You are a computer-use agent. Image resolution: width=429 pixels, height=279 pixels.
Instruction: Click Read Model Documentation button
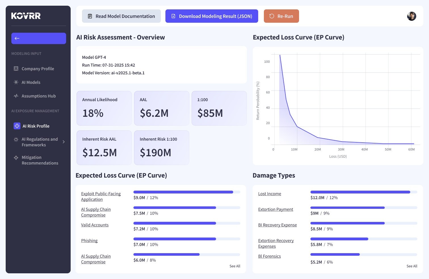coord(121,16)
